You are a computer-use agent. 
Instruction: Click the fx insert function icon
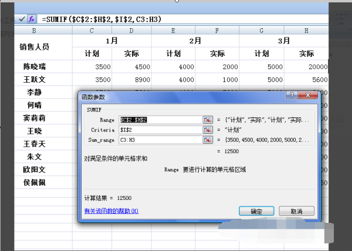point(32,19)
